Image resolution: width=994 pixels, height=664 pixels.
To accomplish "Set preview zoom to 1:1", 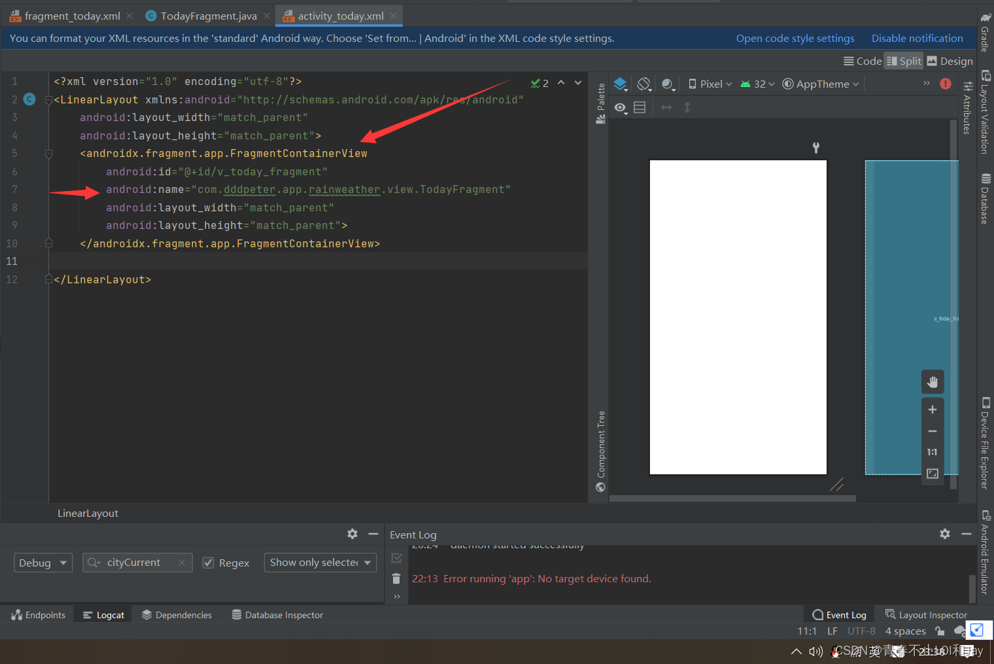I will [x=933, y=452].
